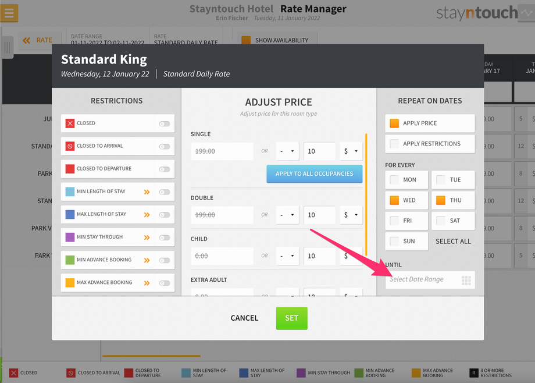
Task: Click the red Closed restriction icon
Action: click(70, 123)
